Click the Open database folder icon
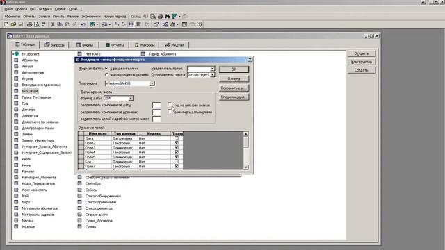445x250 pixels. click(x=13, y=25)
